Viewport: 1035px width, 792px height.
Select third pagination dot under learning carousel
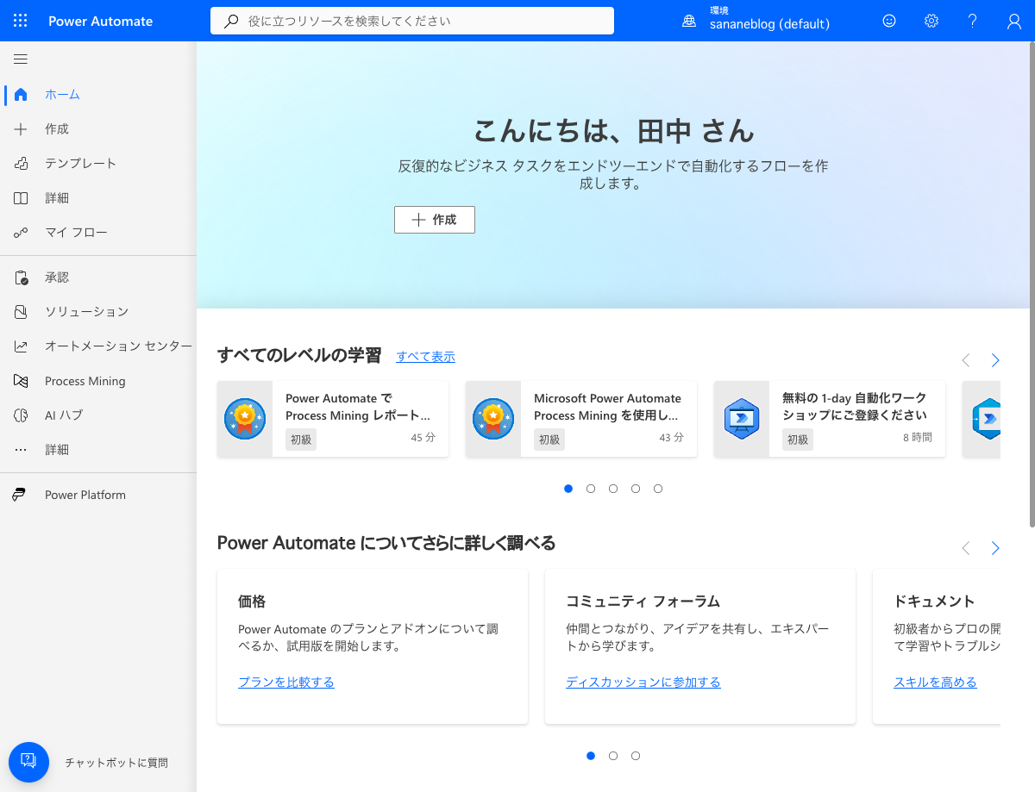tap(613, 489)
